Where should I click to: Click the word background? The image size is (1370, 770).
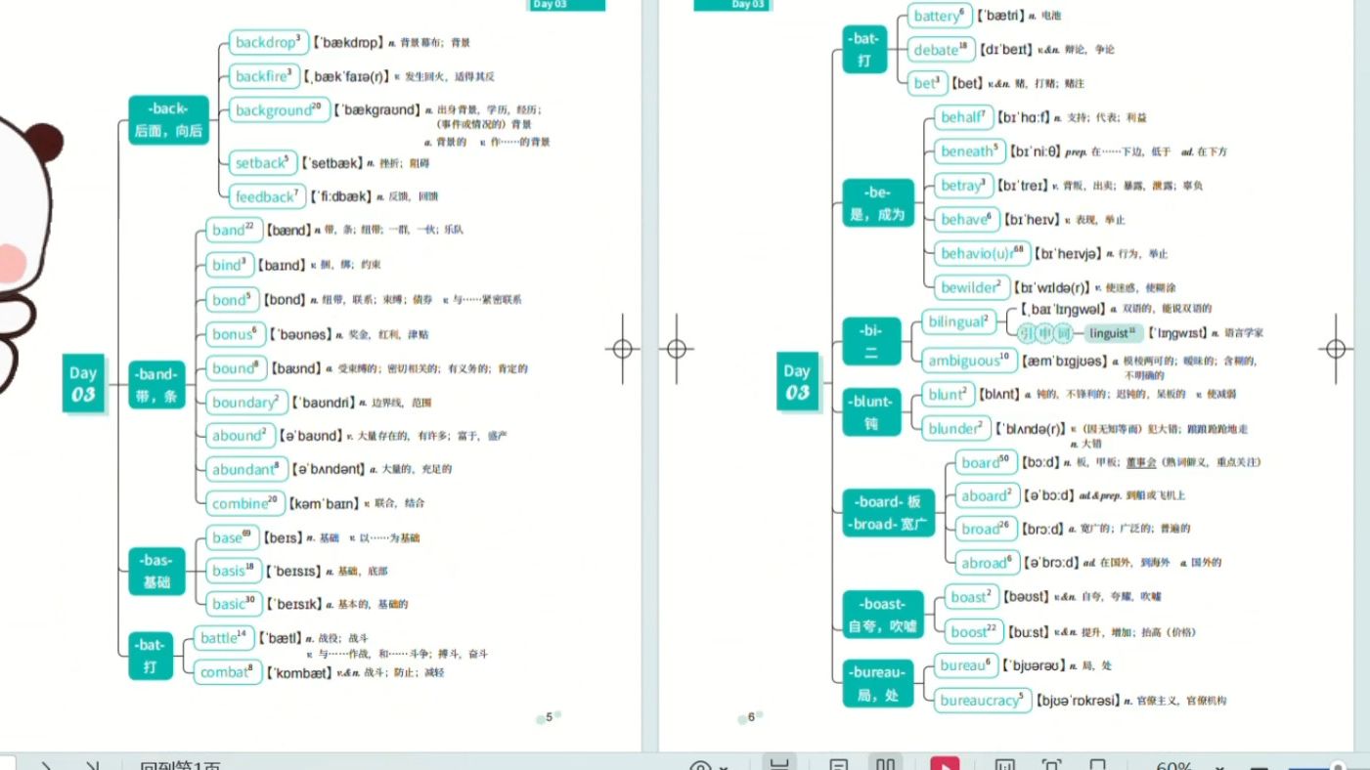pyautogui.click(x=279, y=110)
